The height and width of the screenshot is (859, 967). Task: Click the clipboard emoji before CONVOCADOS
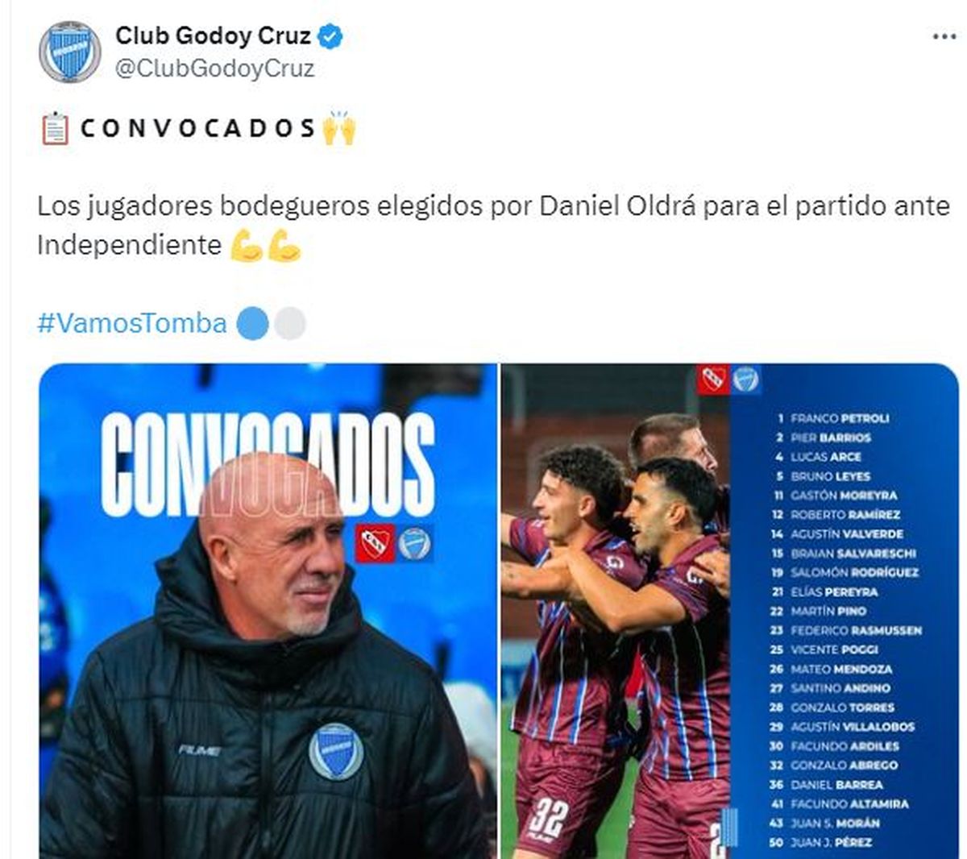click(x=55, y=129)
